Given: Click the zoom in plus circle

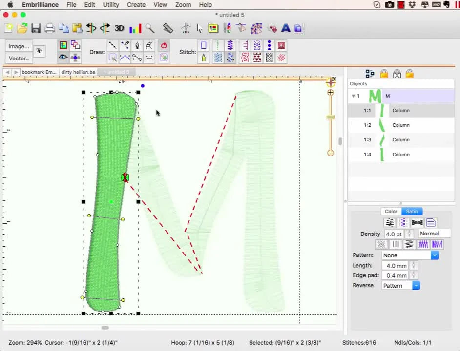Looking at the screenshot, I should coord(331,93).
